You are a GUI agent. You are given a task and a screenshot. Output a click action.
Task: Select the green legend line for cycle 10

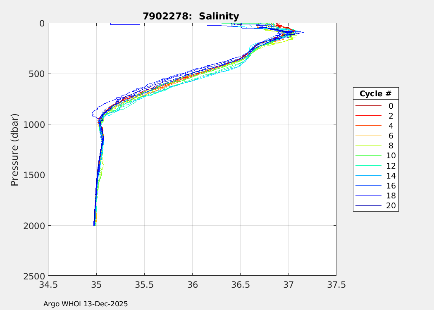click(368, 156)
